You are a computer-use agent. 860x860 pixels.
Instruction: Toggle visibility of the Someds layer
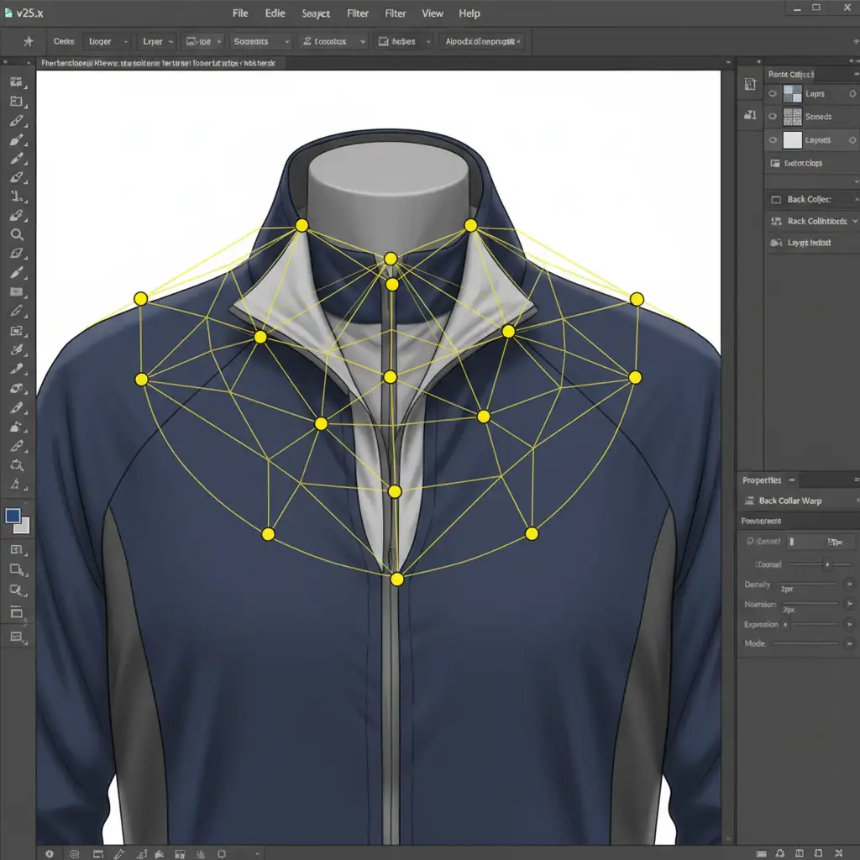[x=773, y=117]
